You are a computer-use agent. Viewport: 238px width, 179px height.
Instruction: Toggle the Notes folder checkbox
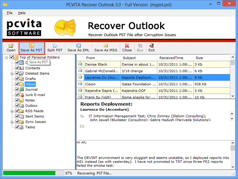(17, 100)
